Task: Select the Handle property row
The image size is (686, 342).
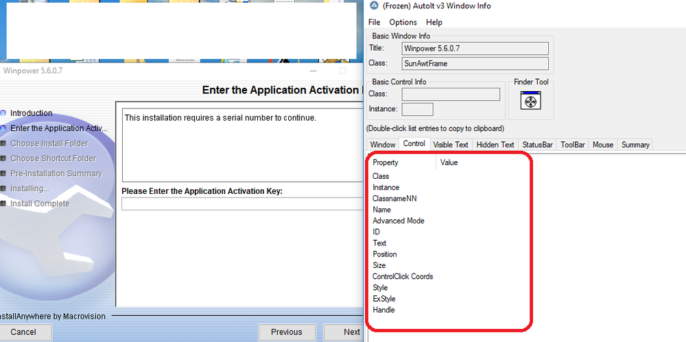Action: click(383, 310)
